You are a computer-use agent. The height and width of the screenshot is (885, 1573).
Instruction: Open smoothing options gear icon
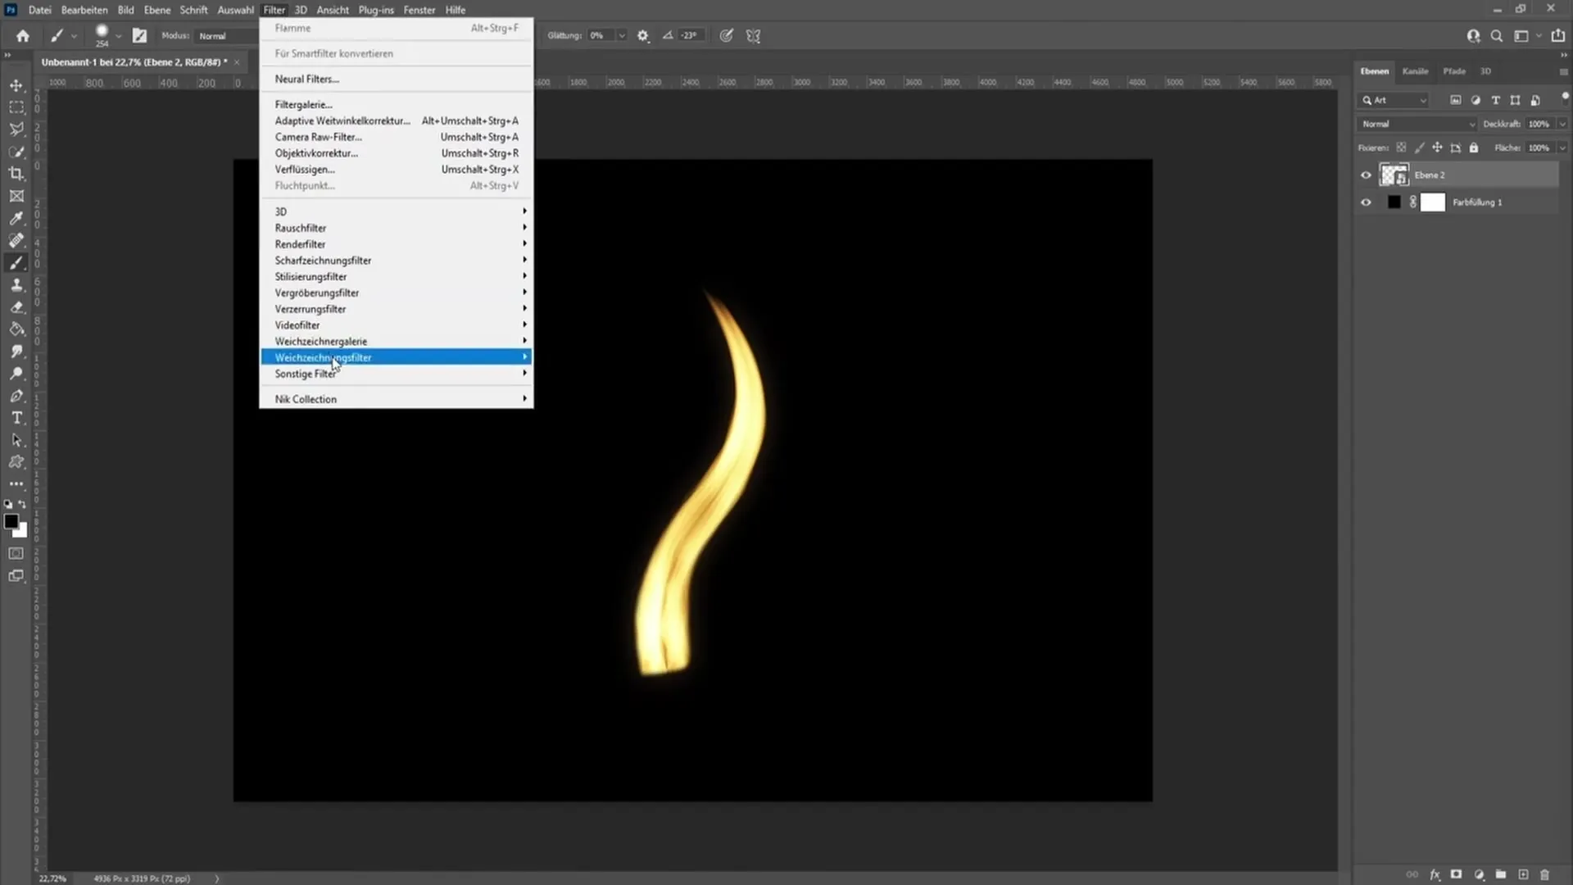643,36
